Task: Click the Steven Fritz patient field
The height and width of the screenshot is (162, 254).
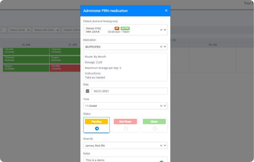Action: click(125, 30)
